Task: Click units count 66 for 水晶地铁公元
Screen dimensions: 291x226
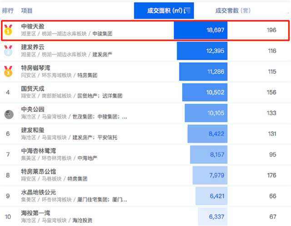Action: click(x=273, y=196)
